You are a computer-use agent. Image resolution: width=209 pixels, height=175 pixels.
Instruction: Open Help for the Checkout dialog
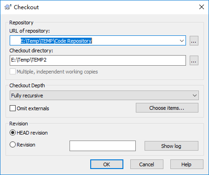coord(187,164)
